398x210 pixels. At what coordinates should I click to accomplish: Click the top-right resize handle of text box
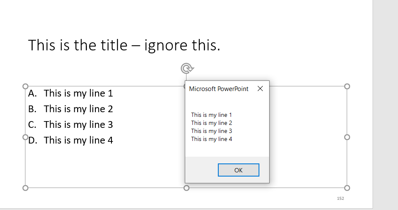[347, 86]
